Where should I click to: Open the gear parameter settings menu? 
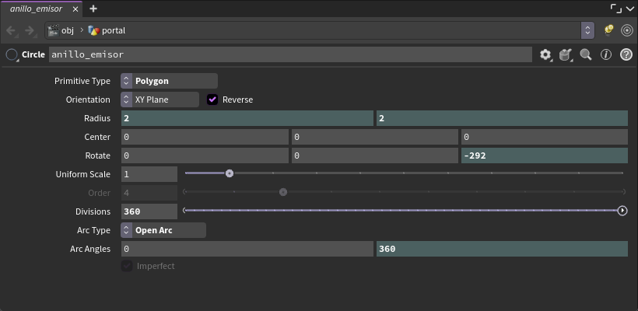[x=545, y=54]
